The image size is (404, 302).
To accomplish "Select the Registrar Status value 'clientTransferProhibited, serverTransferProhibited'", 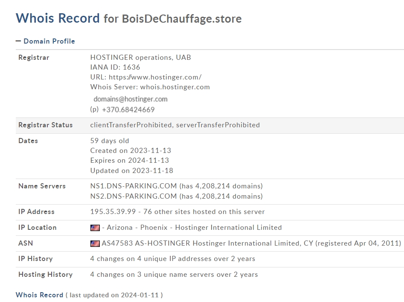I will tap(175, 125).
